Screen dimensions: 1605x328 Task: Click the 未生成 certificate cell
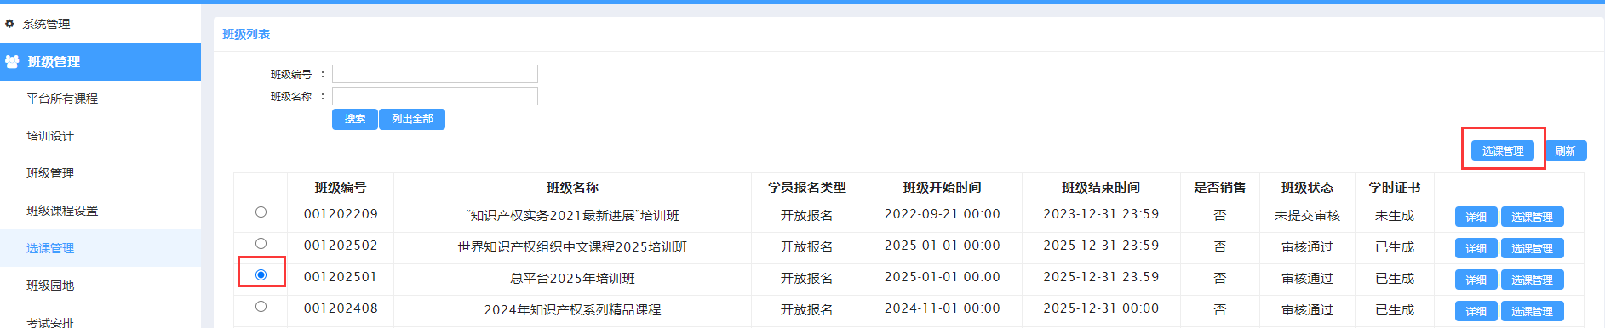coord(1395,216)
